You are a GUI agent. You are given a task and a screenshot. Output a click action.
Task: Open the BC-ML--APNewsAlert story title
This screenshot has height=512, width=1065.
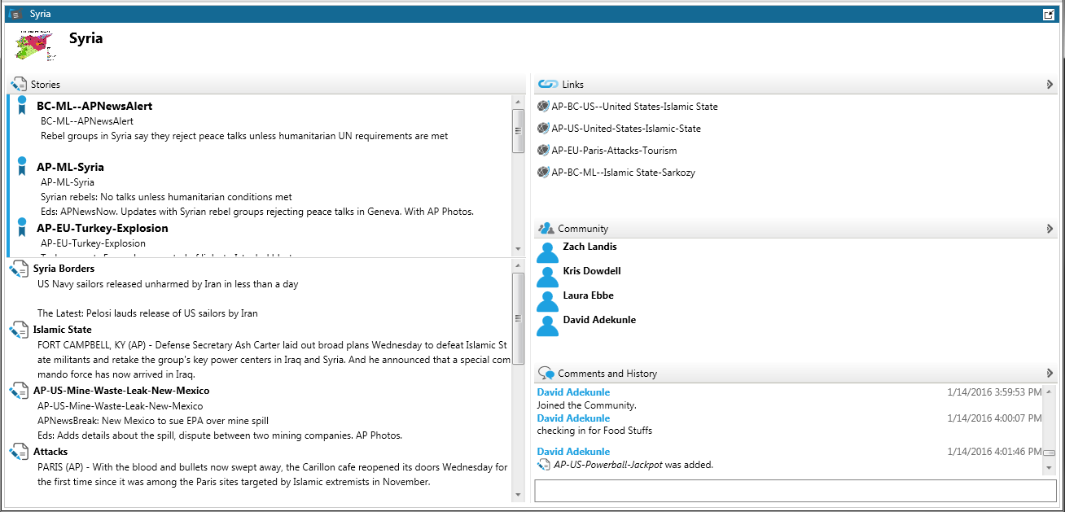(x=94, y=106)
